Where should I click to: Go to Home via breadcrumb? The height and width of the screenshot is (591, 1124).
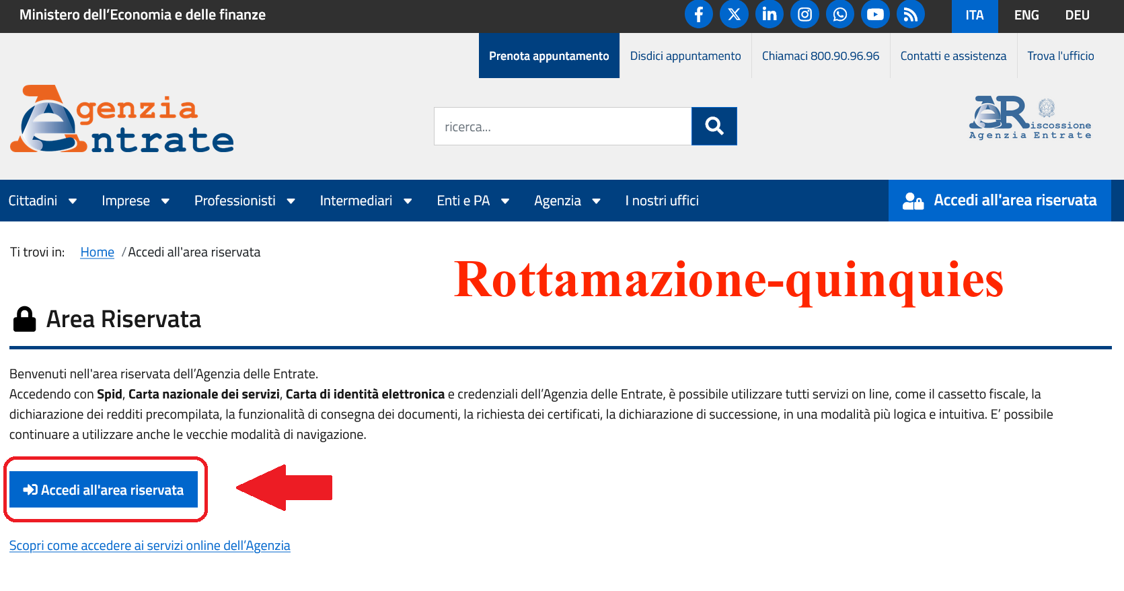pos(98,252)
